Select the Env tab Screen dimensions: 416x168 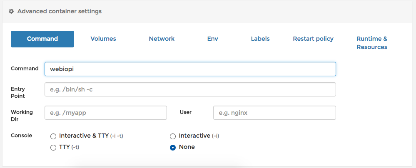[212, 39]
